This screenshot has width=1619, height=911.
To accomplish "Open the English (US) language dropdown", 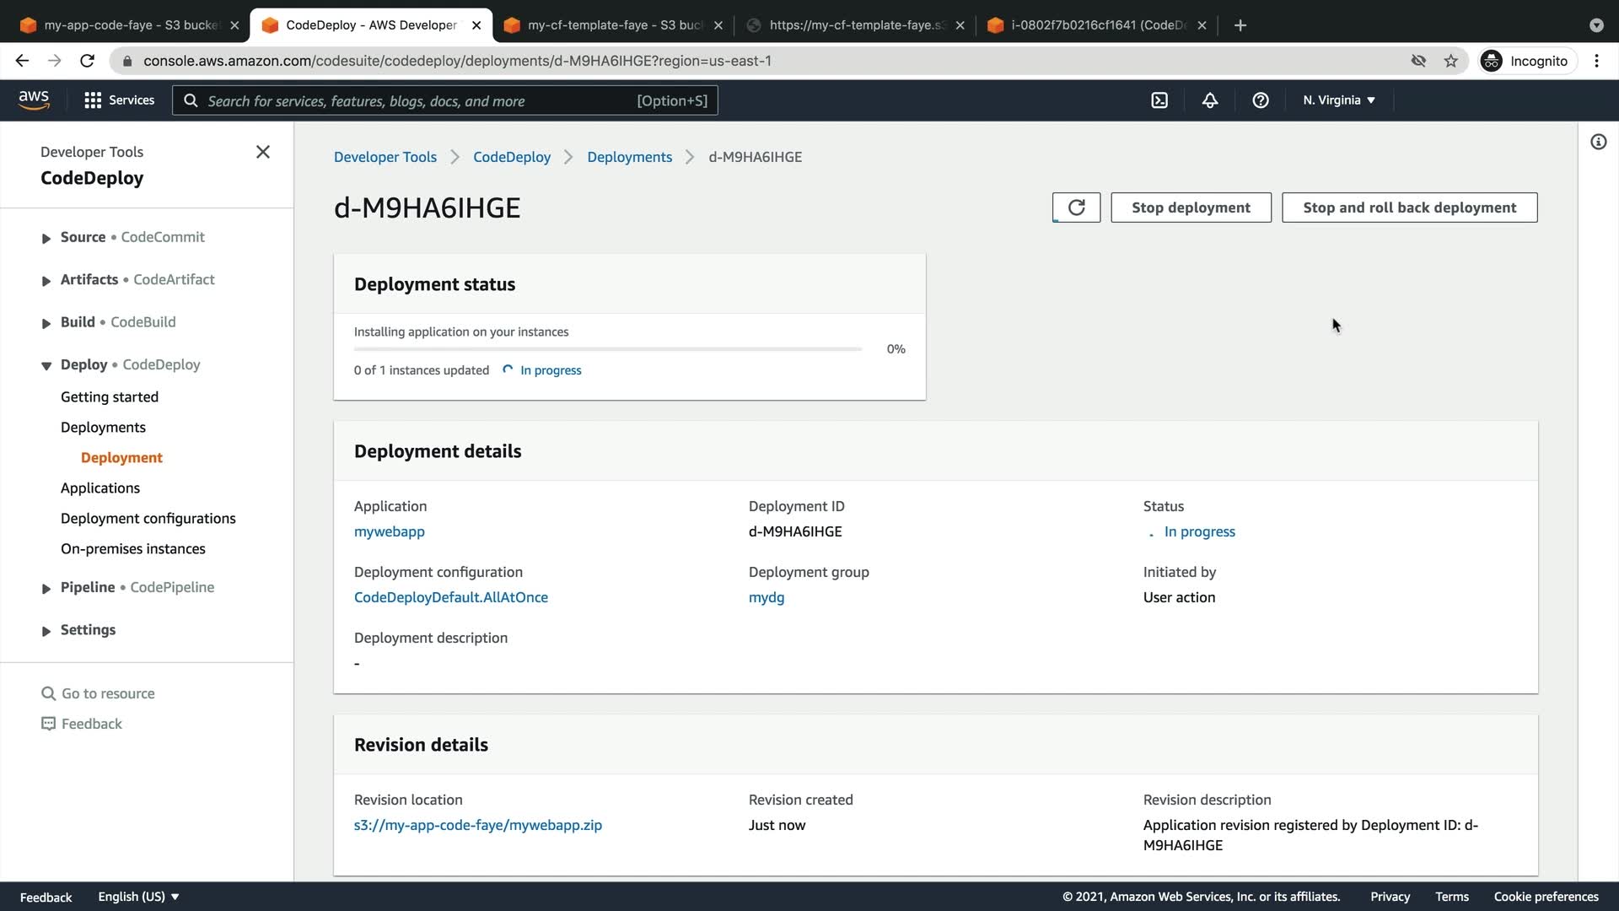I will coord(138,897).
